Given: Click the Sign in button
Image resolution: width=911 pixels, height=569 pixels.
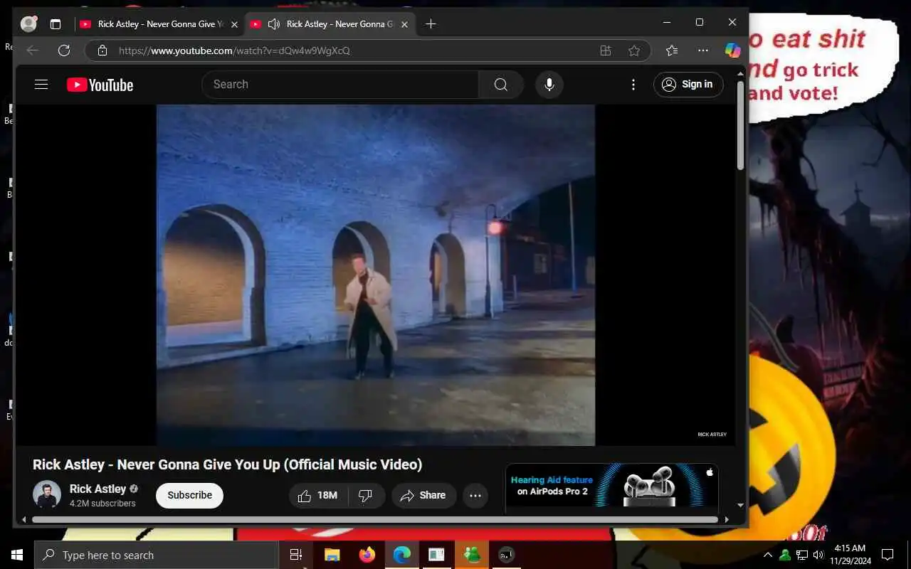Looking at the screenshot, I should (x=688, y=85).
